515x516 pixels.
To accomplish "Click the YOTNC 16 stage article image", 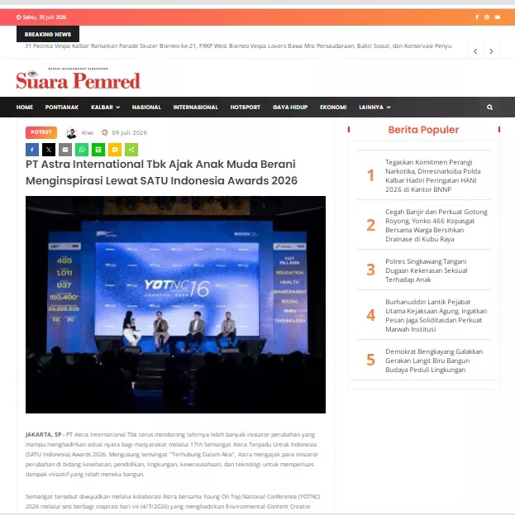I will [x=176, y=305].
